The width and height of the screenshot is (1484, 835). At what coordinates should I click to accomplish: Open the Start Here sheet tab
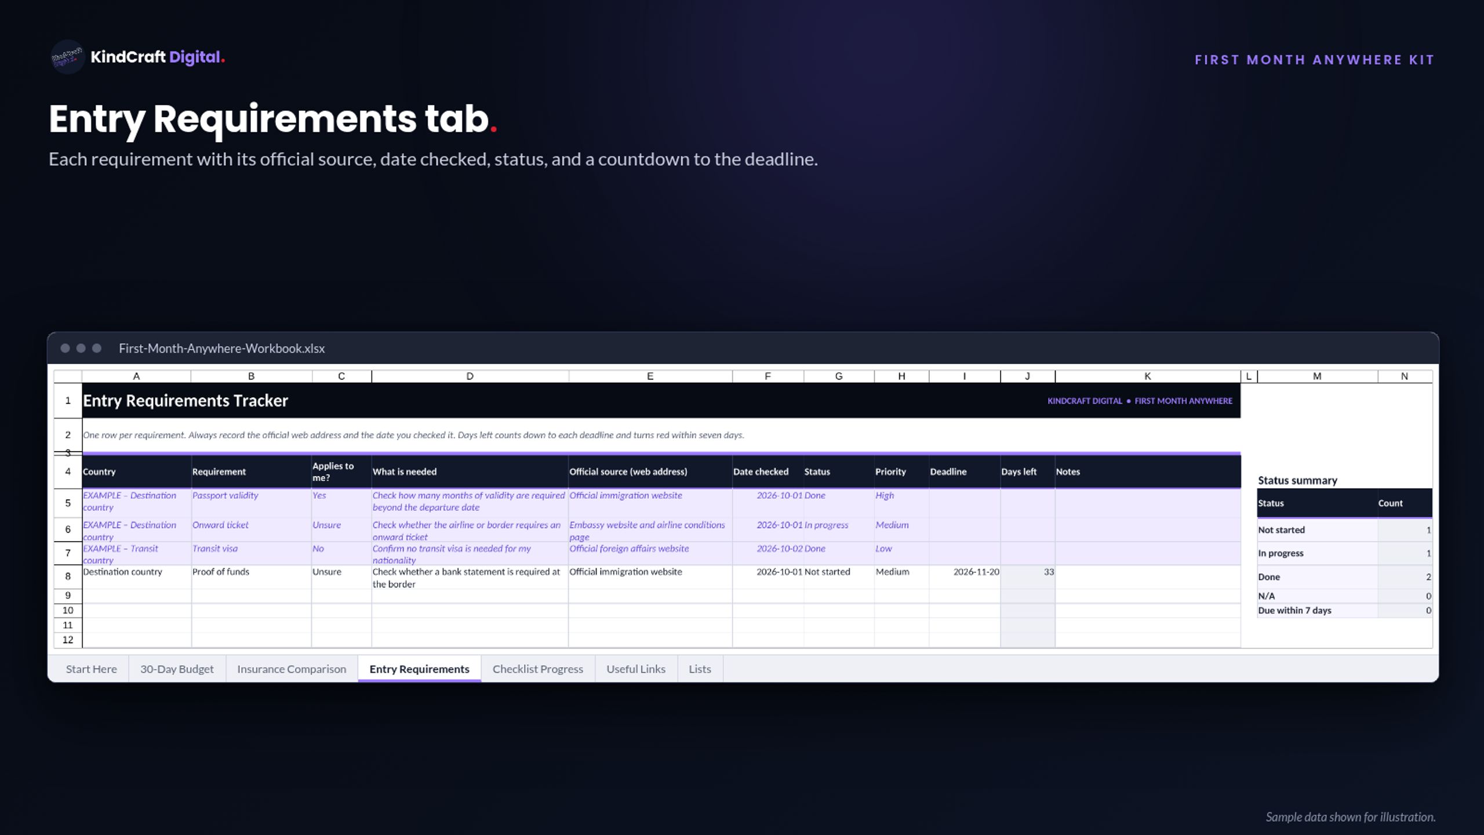(91, 669)
